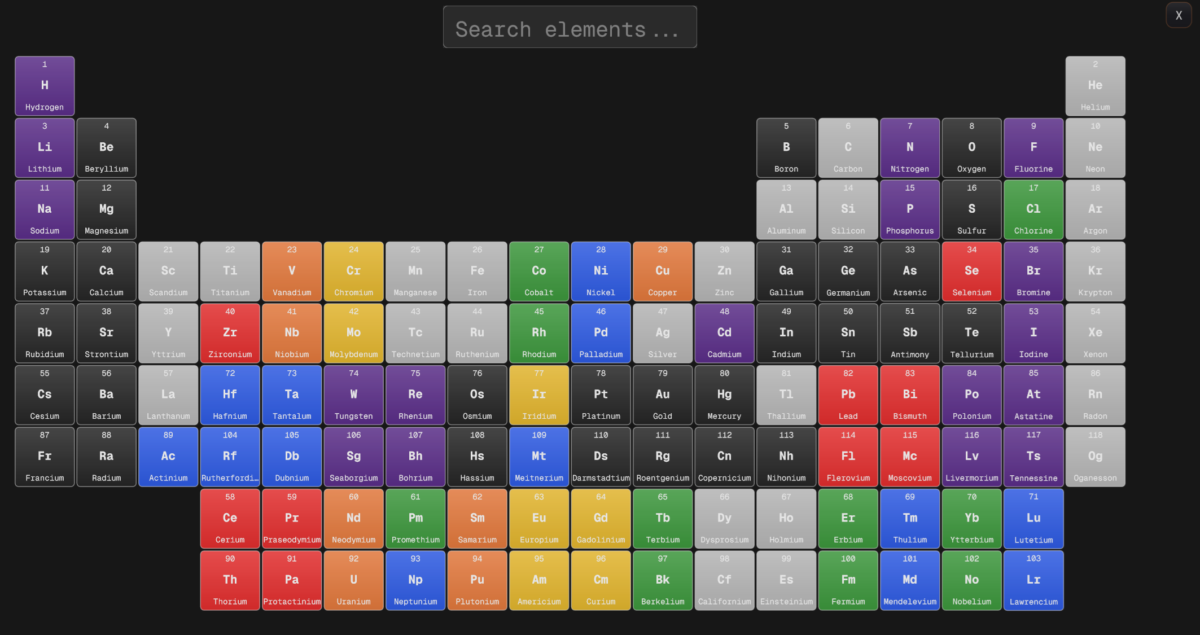Screen dimensions: 1200x635
Task: Click the Iron element tile
Action: click(478, 271)
